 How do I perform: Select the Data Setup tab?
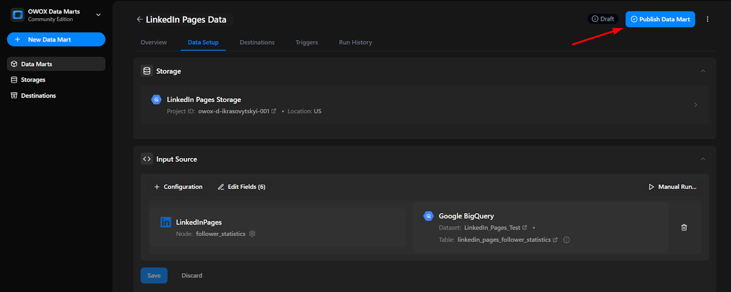pos(203,42)
